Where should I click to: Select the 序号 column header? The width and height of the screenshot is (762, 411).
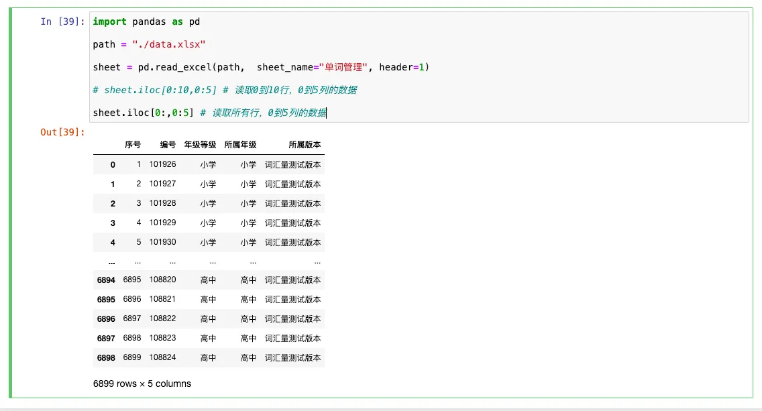(x=133, y=145)
